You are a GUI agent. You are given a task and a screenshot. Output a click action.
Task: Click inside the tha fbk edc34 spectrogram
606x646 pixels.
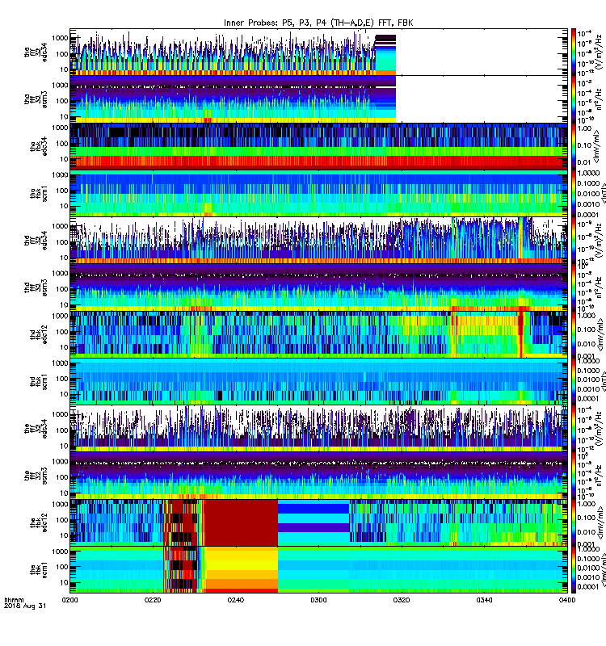click(318, 146)
